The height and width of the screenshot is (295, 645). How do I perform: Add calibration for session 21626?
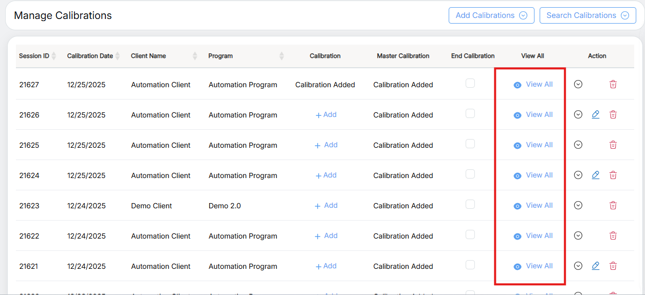[326, 115]
